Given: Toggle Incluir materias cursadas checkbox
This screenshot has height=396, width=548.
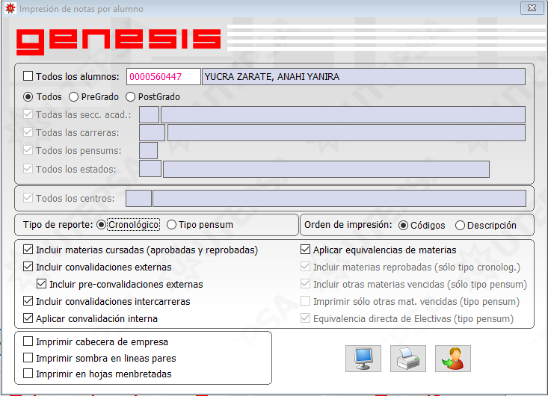Looking at the screenshot, I should pos(28,250).
